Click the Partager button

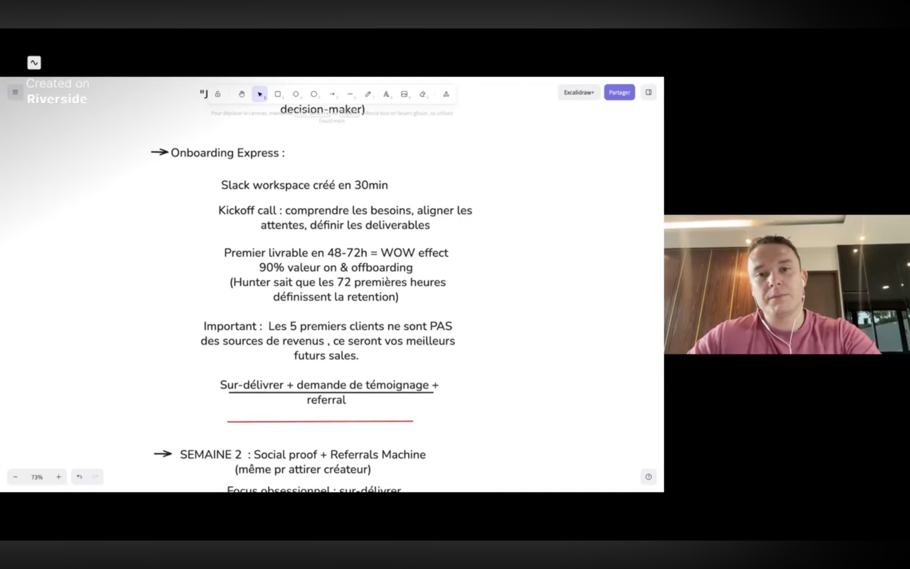click(619, 92)
